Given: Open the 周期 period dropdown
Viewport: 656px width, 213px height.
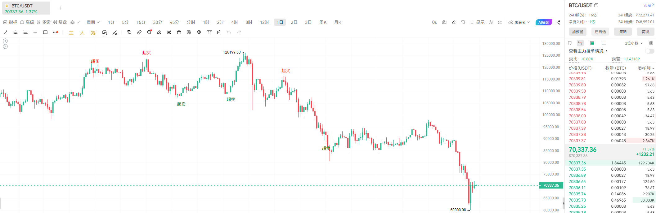Looking at the screenshot, I should point(93,22).
